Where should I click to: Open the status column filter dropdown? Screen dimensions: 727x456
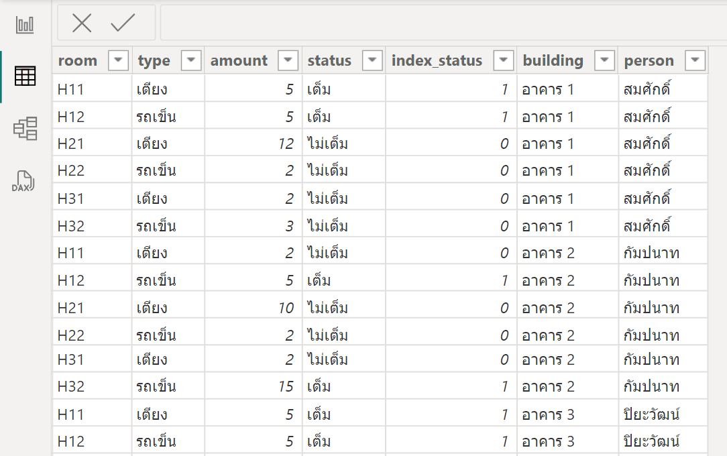pyautogui.click(x=372, y=60)
